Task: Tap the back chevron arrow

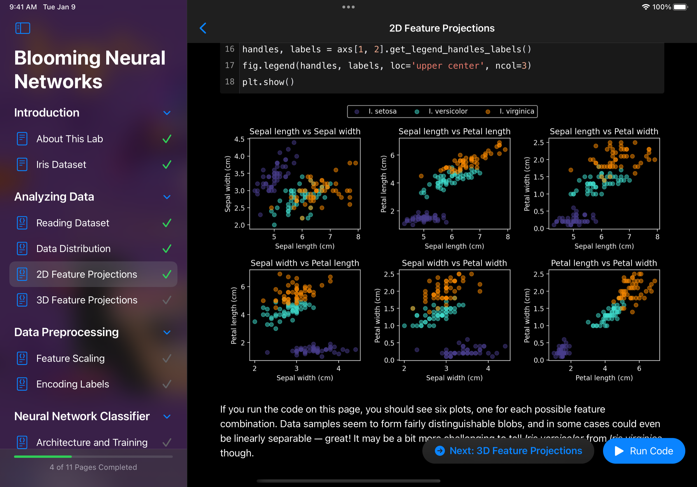Action: pyautogui.click(x=203, y=28)
